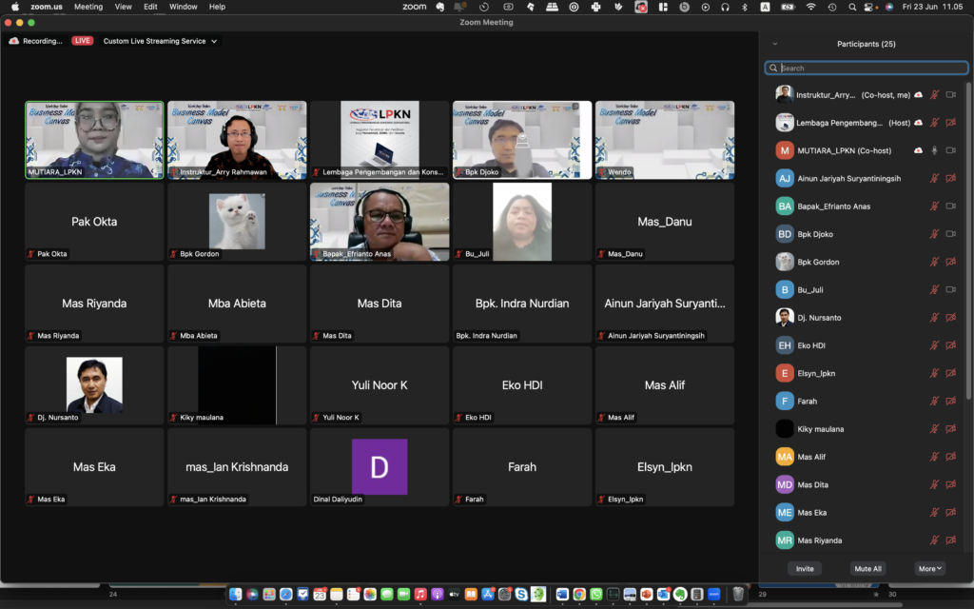Toggle the camera for Instruktur_Arry in Participants
The width and height of the screenshot is (974, 609).
950,95
